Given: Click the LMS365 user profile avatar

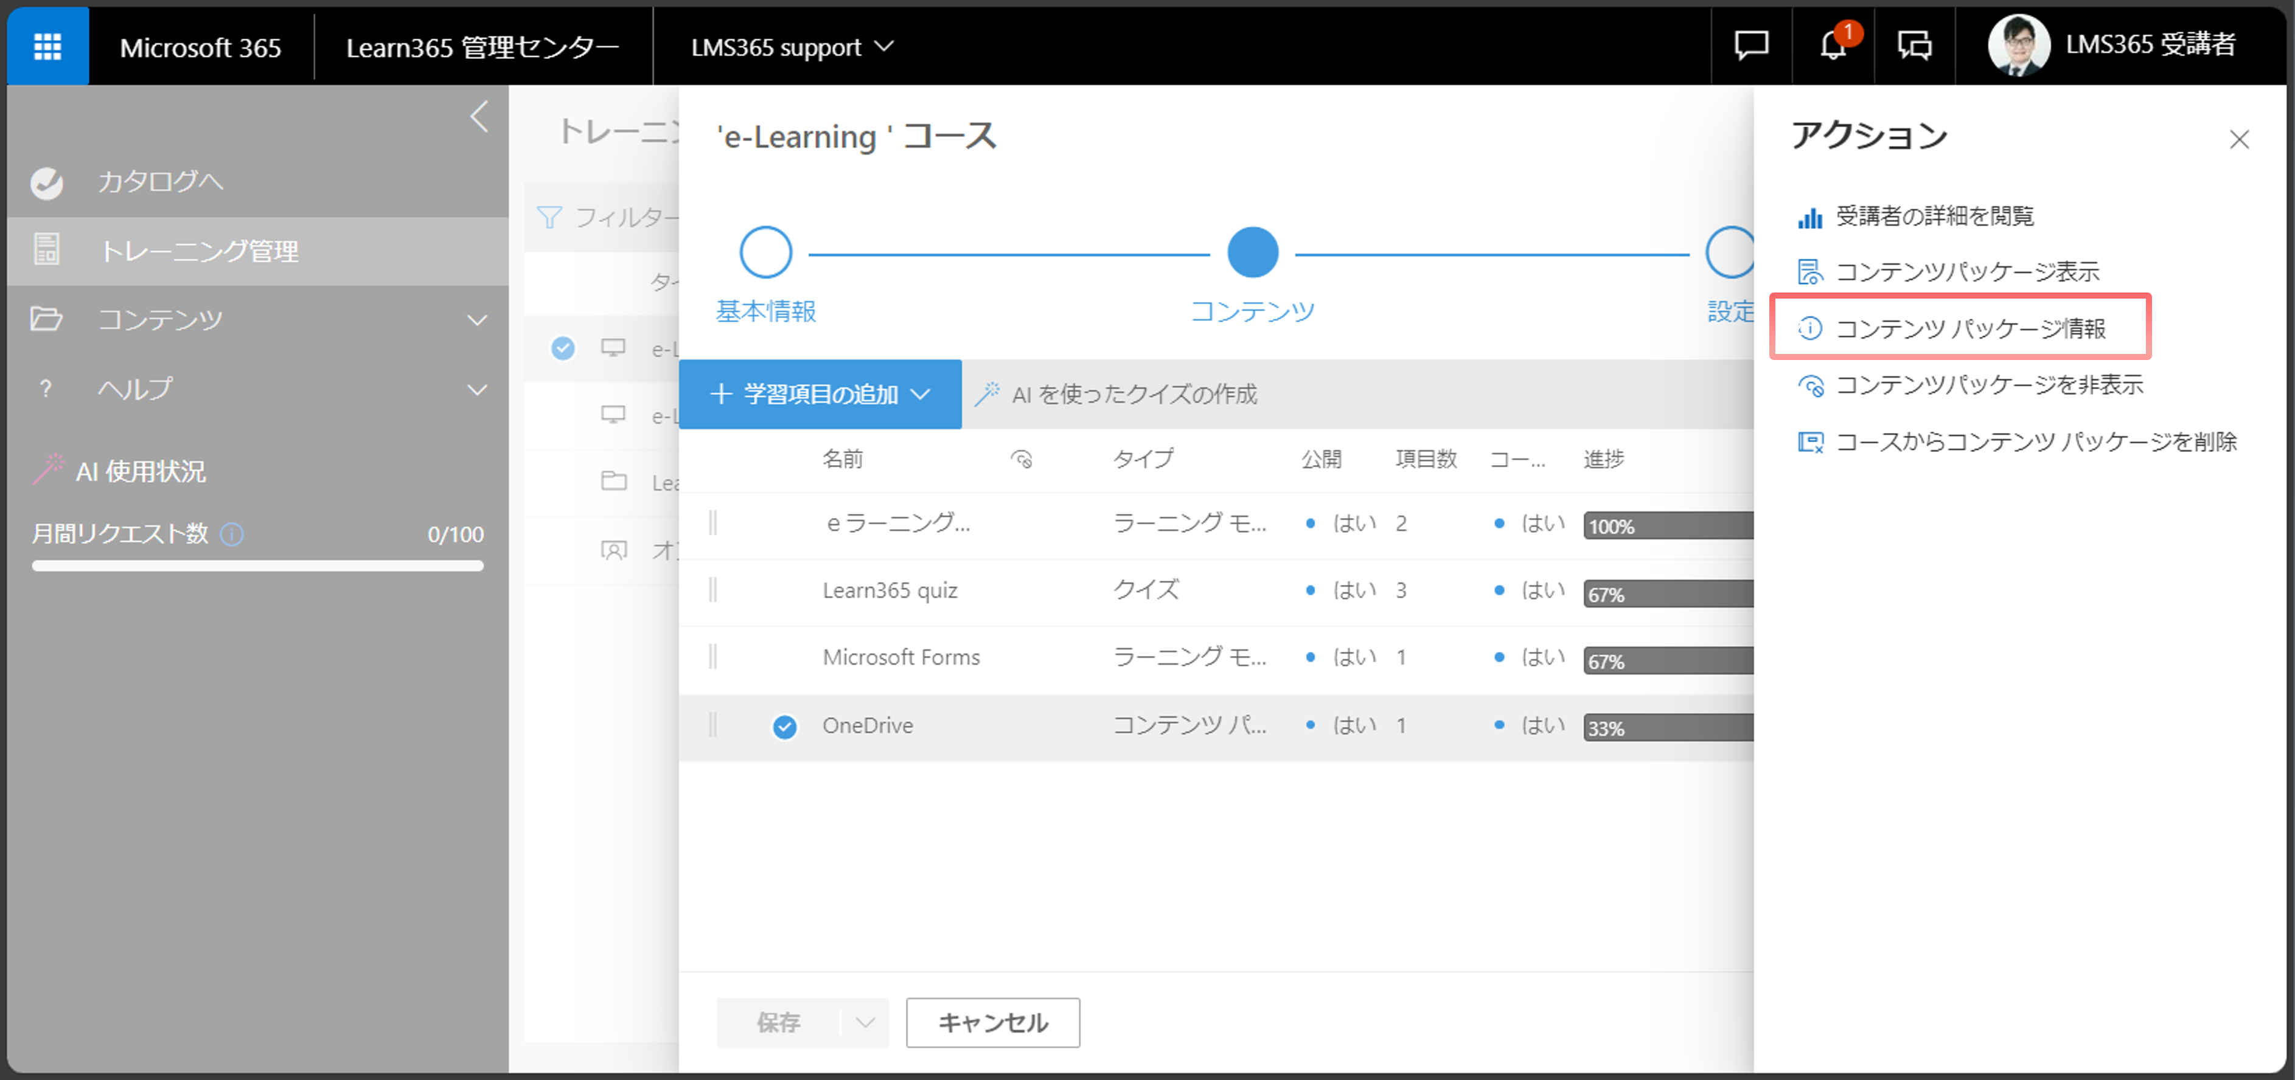Looking at the screenshot, I should click(2019, 44).
